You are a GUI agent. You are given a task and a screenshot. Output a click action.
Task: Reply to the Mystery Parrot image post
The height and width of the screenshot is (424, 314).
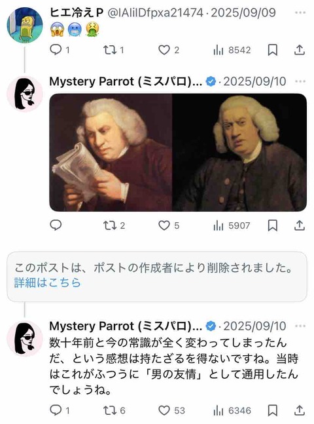(56, 225)
